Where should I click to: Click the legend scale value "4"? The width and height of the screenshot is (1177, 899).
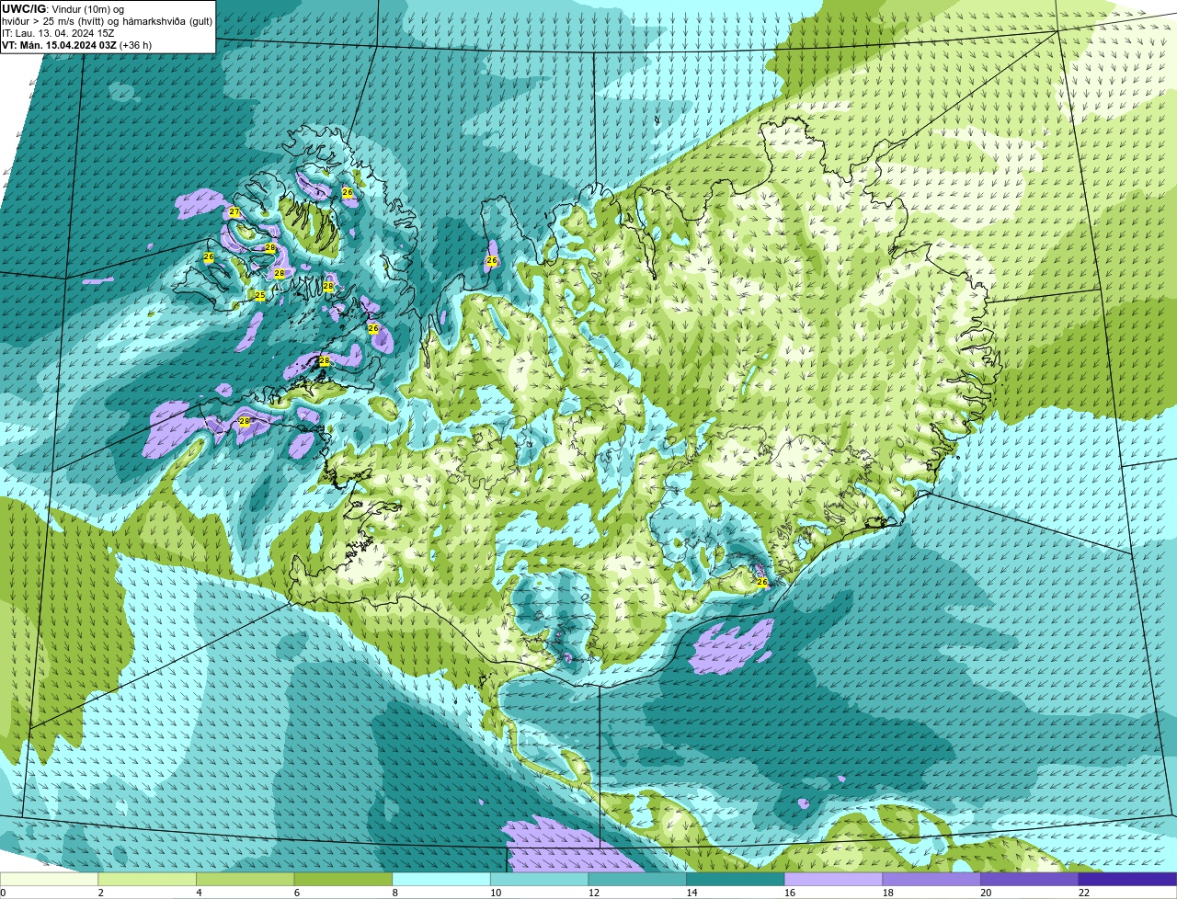(199, 893)
